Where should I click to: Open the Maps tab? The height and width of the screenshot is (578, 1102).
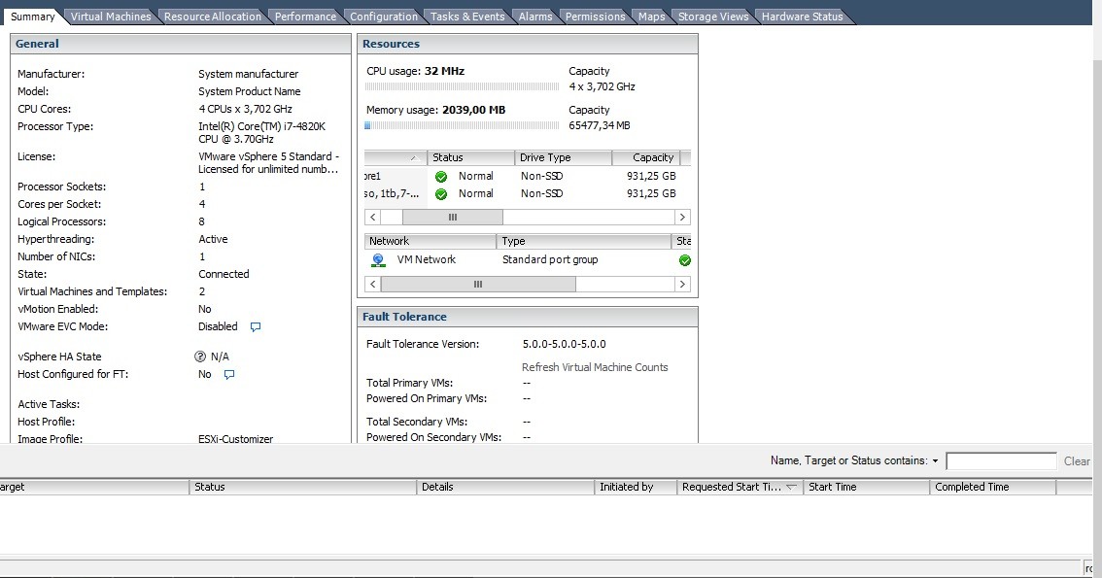[651, 17]
